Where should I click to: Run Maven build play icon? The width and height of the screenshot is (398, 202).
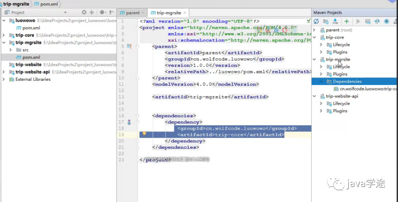click(358, 21)
